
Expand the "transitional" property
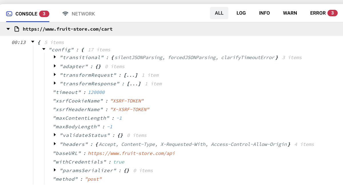coord(55,57)
